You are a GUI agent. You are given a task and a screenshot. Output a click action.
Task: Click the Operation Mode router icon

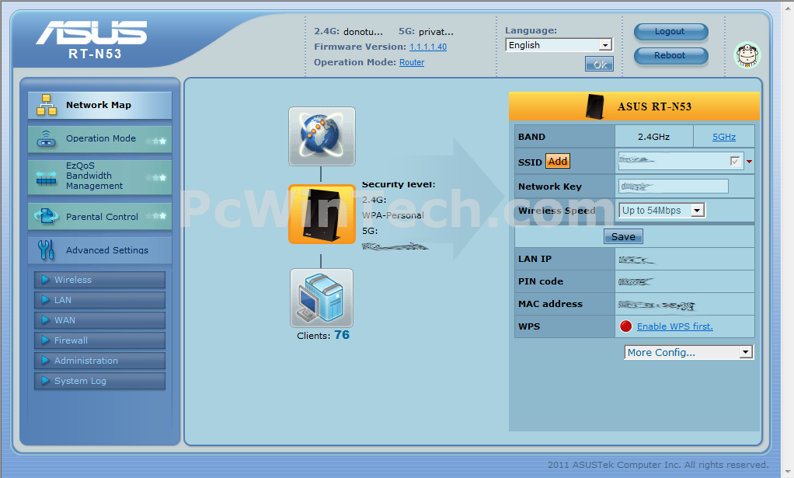[x=47, y=139]
